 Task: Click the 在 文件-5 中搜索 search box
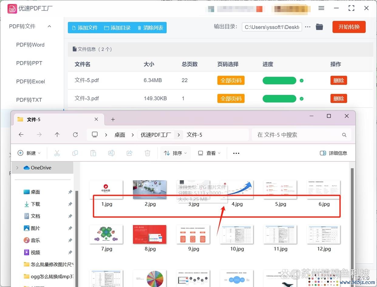tap(301, 135)
